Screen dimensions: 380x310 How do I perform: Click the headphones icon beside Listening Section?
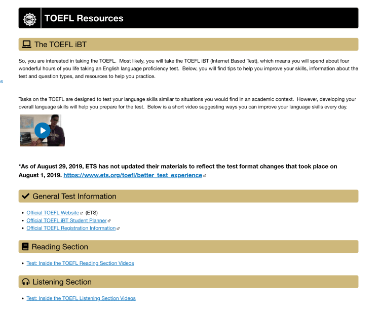point(26,282)
